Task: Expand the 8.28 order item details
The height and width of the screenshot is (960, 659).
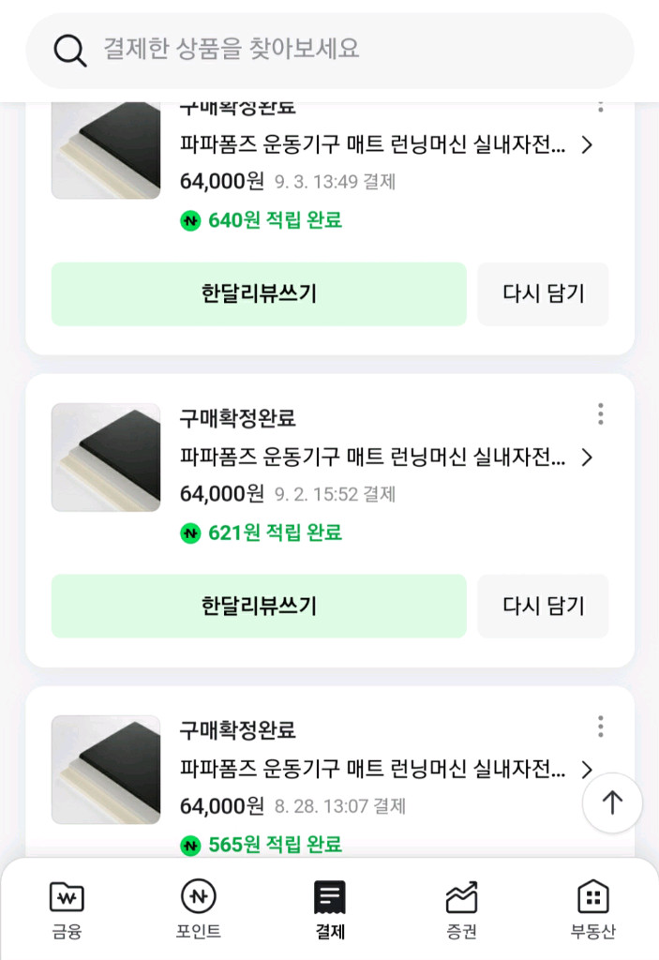Action: click(x=589, y=771)
